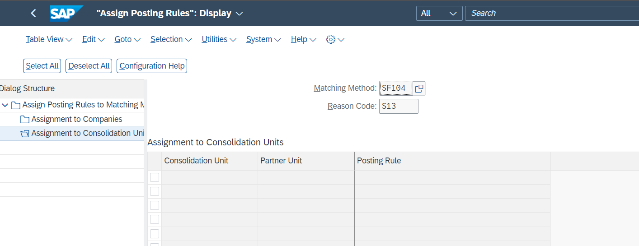Expand the Display title dropdown chevron

[x=240, y=14]
